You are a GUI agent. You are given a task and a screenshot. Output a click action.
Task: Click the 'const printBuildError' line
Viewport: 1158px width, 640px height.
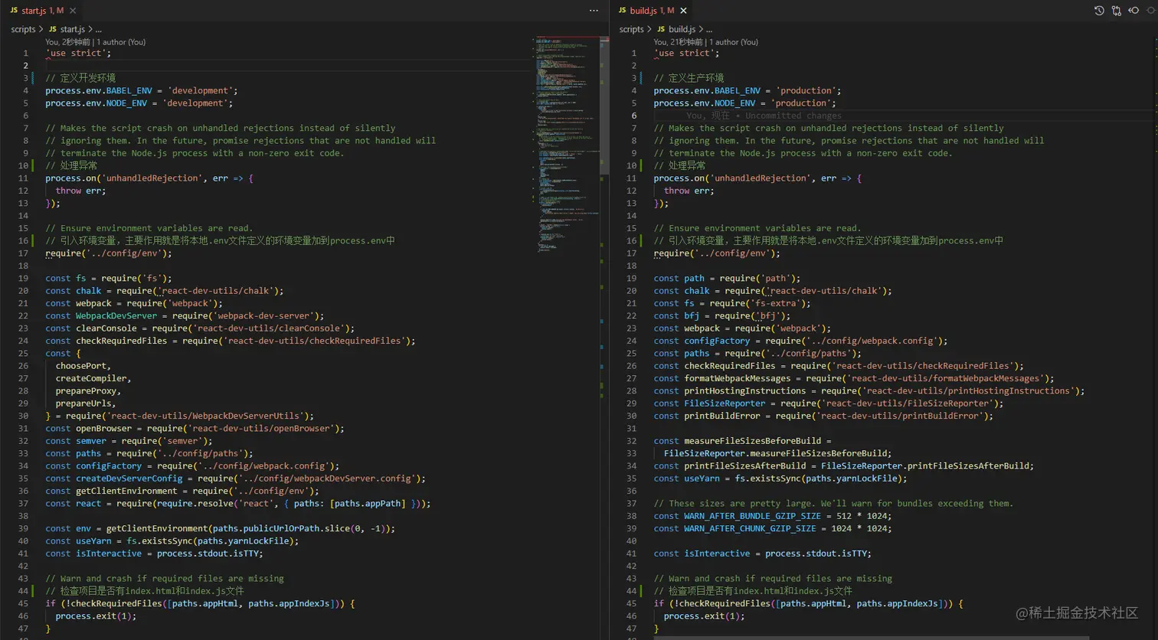pyautogui.click(x=823, y=416)
